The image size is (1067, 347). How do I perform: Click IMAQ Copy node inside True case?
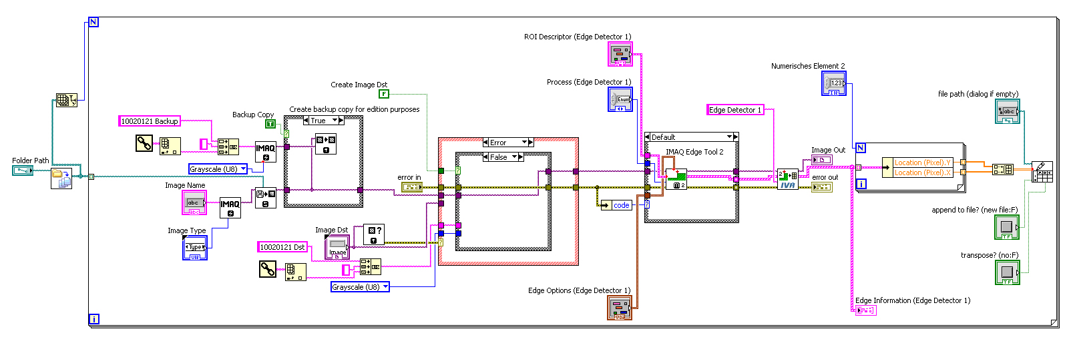pyautogui.click(x=326, y=144)
